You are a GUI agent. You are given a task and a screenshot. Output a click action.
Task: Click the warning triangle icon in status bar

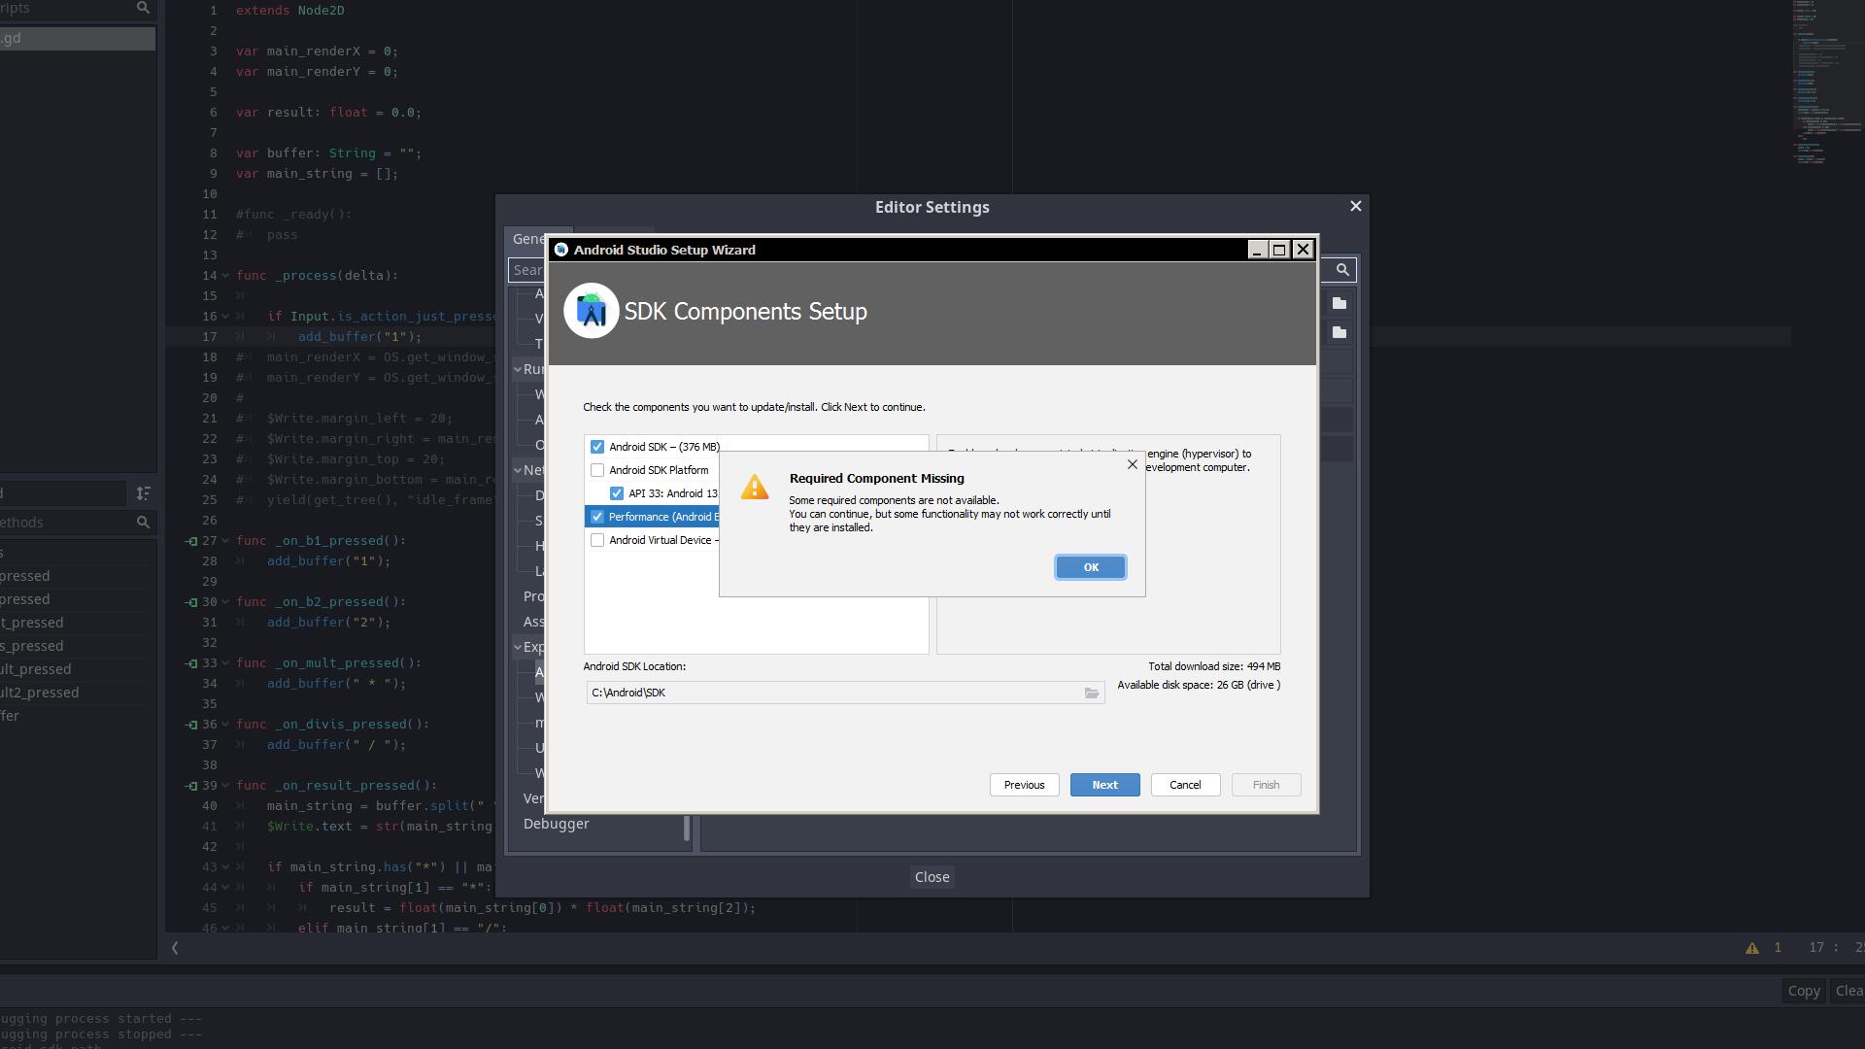click(x=1752, y=948)
